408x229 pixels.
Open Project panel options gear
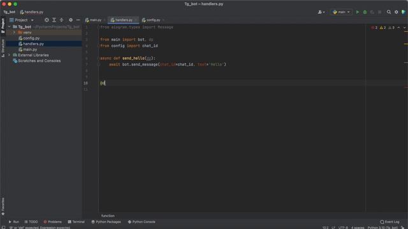click(71, 20)
